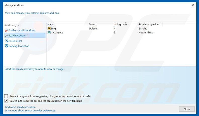Click the Close button
The width and height of the screenshot is (199, 116).
187,109
